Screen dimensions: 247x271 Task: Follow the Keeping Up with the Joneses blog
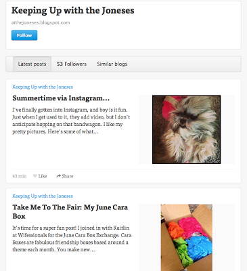(24, 35)
